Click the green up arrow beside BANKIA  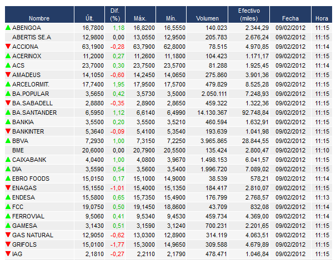(x=8, y=121)
